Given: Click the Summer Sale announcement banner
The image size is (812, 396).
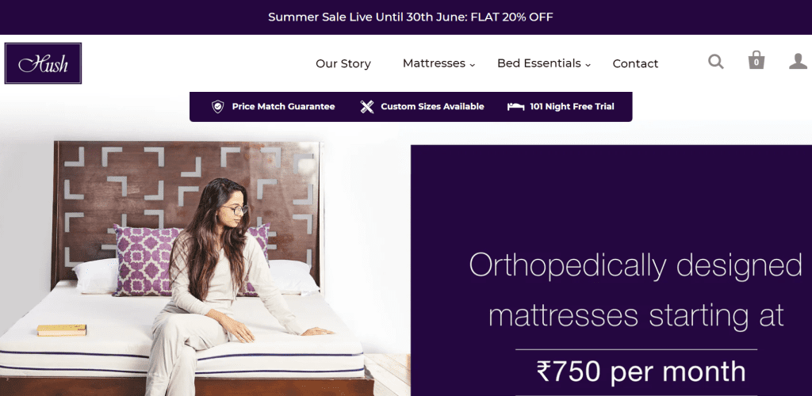Looking at the screenshot, I should (x=406, y=17).
